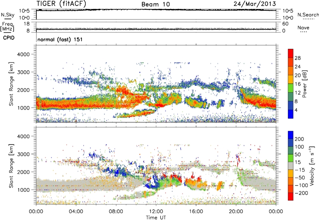Click the gray -15 to 15 velocity segment

tap(291, 166)
